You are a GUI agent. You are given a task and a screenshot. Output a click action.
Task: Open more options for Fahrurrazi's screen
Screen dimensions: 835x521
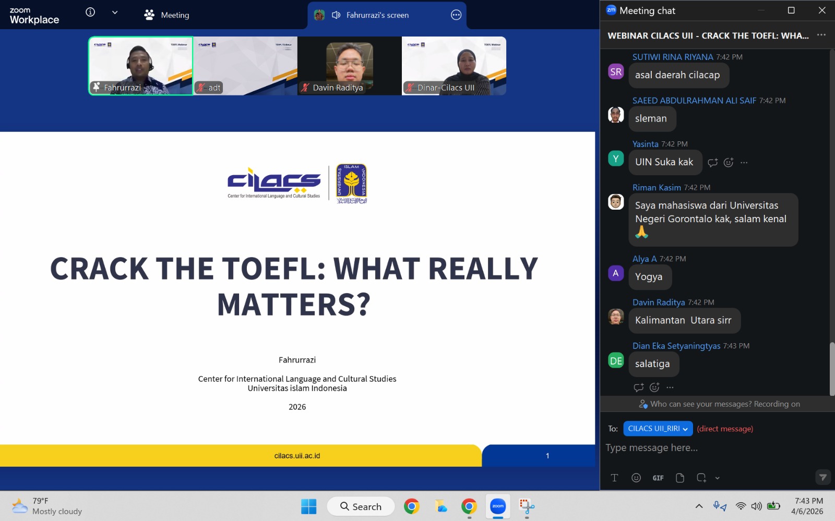[456, 15]
